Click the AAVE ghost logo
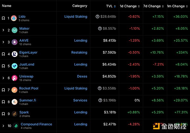This screenshot has height=133, width=190. 14,42
